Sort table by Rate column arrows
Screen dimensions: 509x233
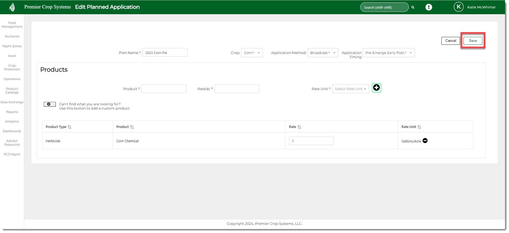click(299, 127)
